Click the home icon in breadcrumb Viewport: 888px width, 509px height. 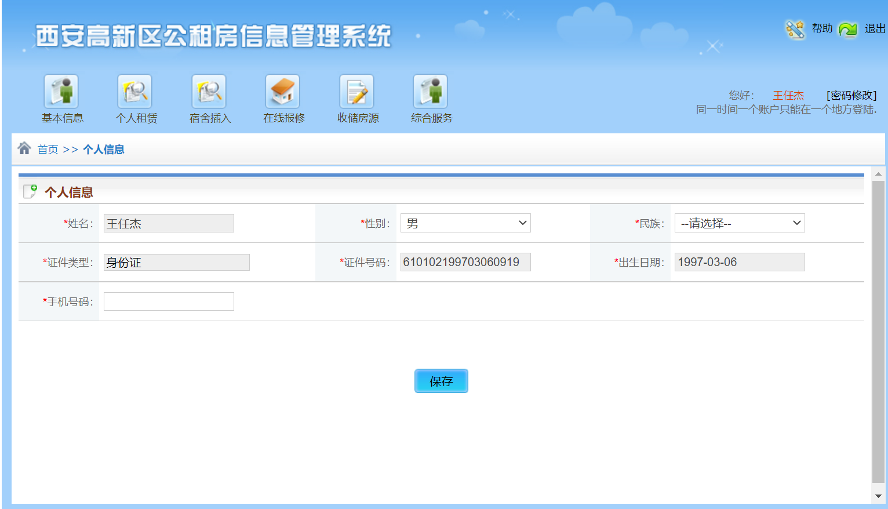[x=24, y=148]
